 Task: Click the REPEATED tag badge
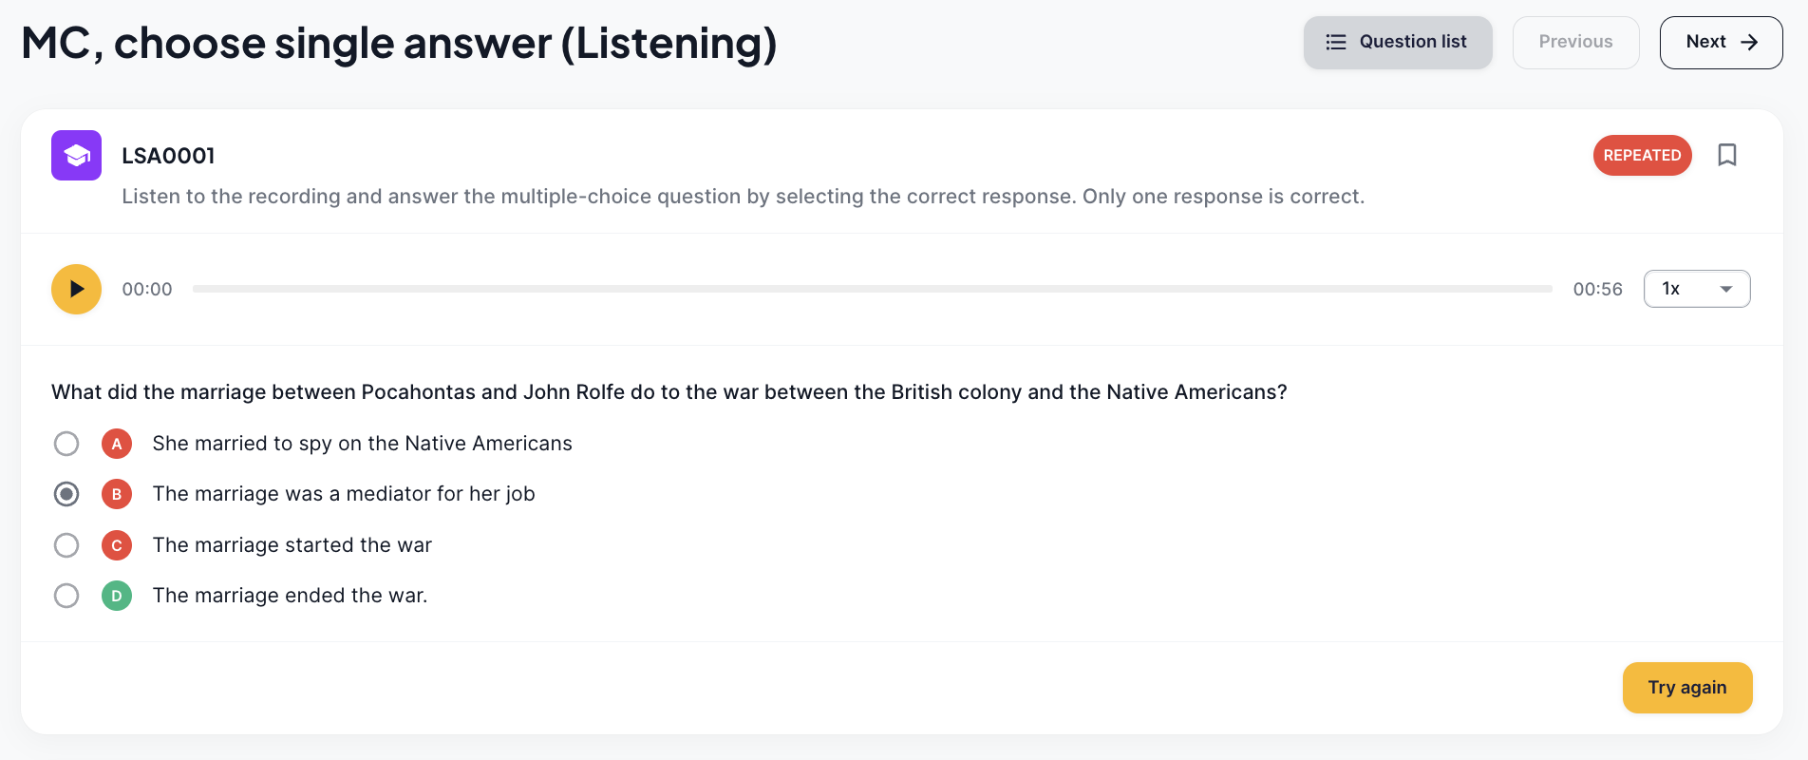coord(1642,155)
